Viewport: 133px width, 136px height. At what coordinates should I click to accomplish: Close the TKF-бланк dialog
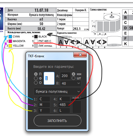click(80, 55)
